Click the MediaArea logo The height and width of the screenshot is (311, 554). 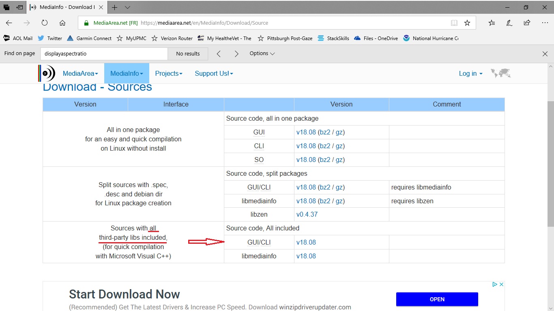pyautogui.click(x=47, y=73)
